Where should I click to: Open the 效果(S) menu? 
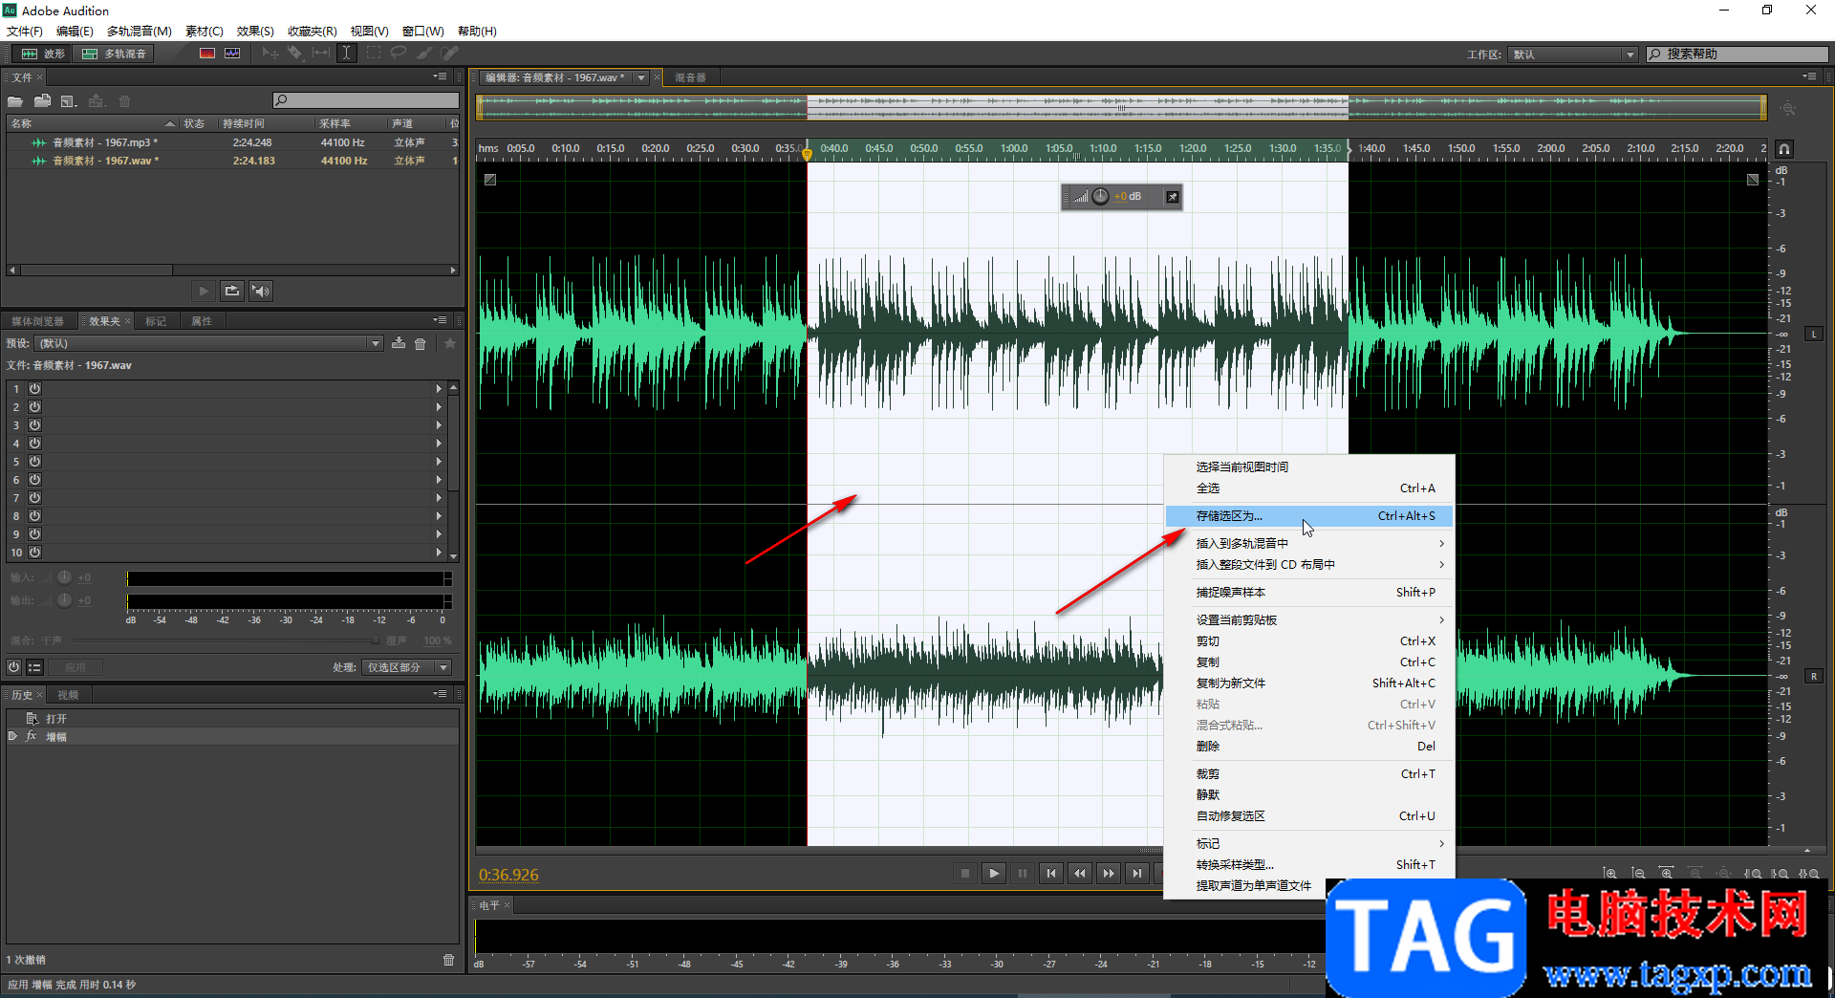click(255, 32)
